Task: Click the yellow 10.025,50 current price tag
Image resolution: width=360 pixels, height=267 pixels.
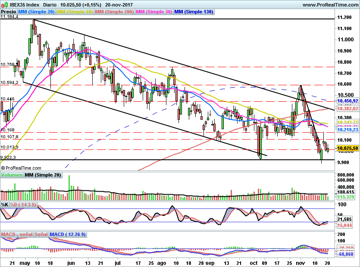Action: [x=347, y=149]
